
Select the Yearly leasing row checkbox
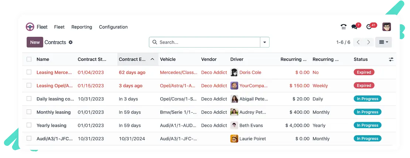pyautogui.click(x=29, y=125)
